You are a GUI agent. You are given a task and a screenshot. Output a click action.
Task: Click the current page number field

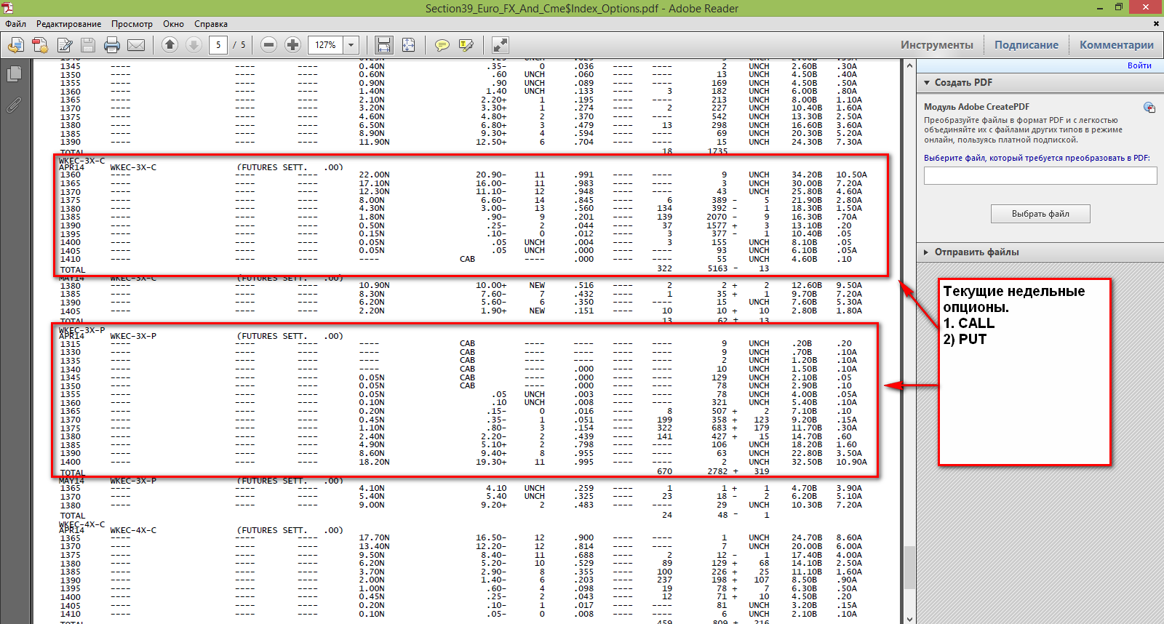click(x=218, y=45)
